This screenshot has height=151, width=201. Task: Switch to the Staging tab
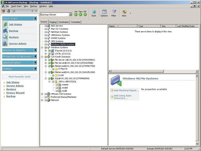pyautogui.click(x=53, y=22)
